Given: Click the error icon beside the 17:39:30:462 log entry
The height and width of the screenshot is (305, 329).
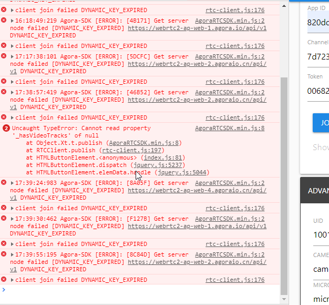Looking at the screenshot, I should (x=4, y=218).
